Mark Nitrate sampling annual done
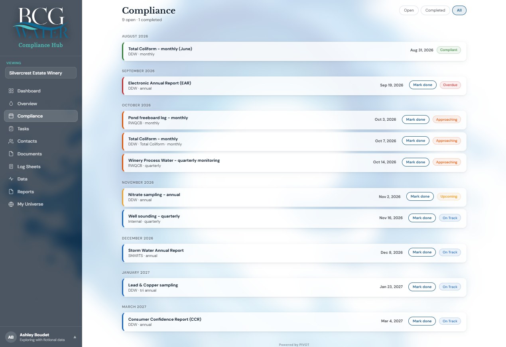Screen dimensions: 506x347 tap(420, 196)
